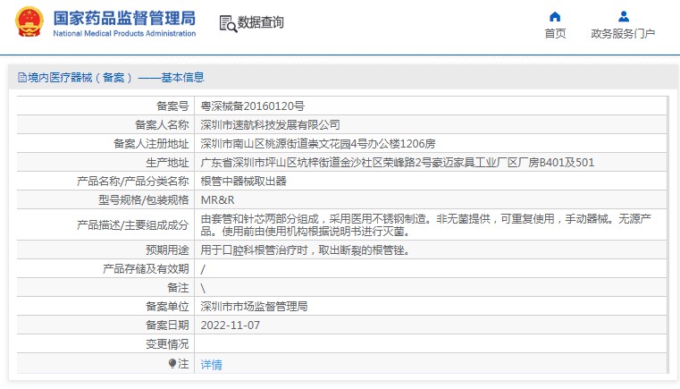
Task: Click the 首页 home icon
Action: click(x=555, y=17)
